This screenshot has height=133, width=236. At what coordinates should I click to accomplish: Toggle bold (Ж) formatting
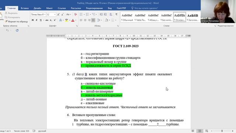pyautogui.click(x=32, y=20)
